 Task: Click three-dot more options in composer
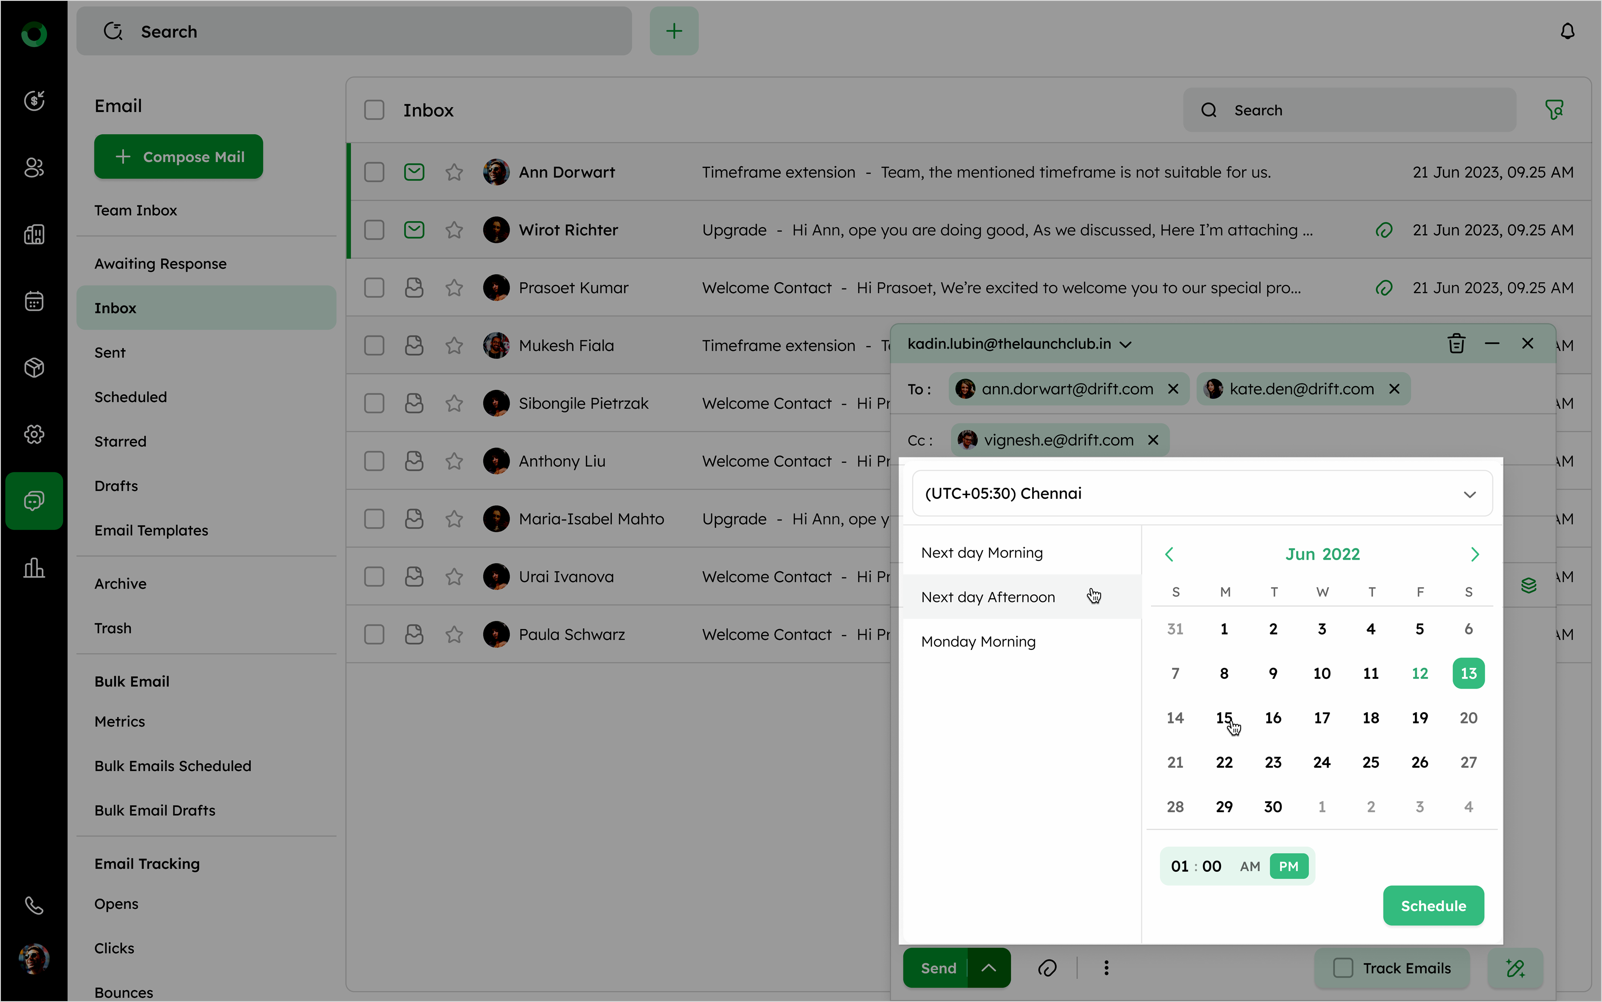click(x=1106, y=967)
